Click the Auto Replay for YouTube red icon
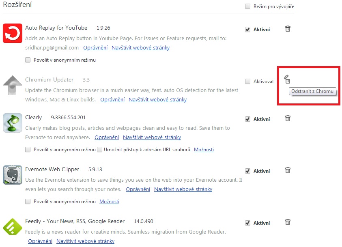This screenshot has height=247, width=342. point(13,33)
